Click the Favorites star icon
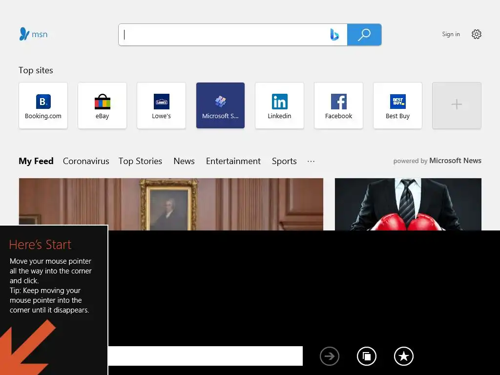Image resolution: width=500 pixels, height=375 pixels. [404, 356]
